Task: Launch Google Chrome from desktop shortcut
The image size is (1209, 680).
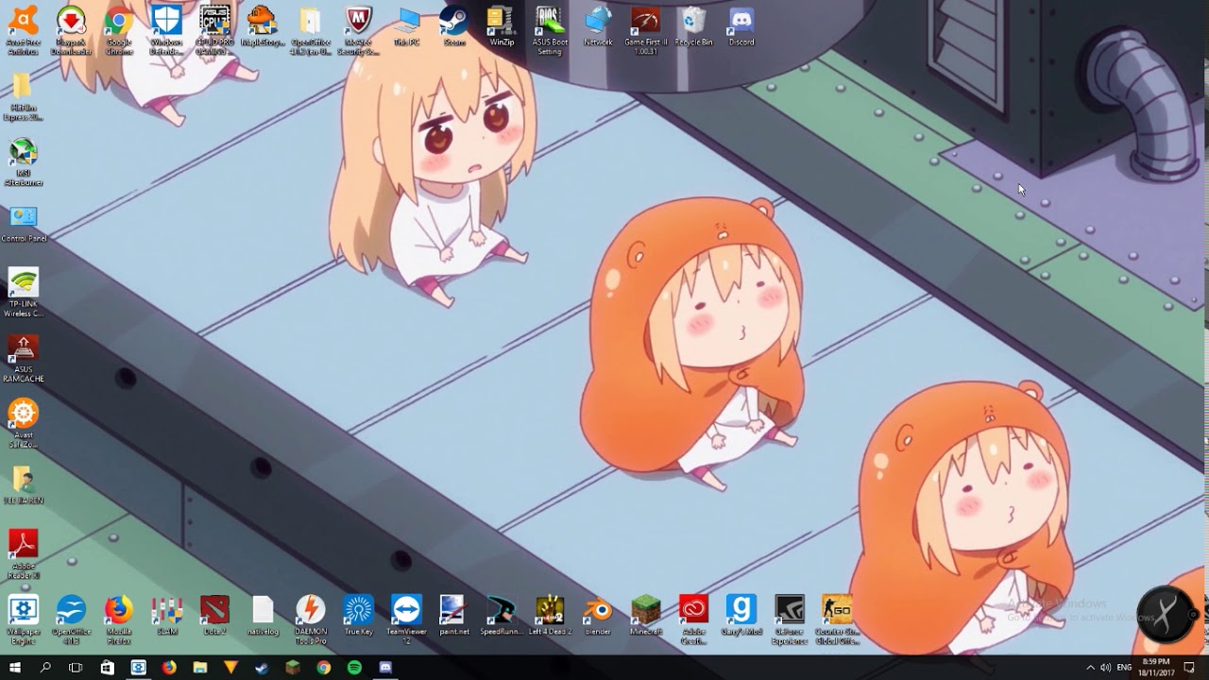Action: click(119, 29)
